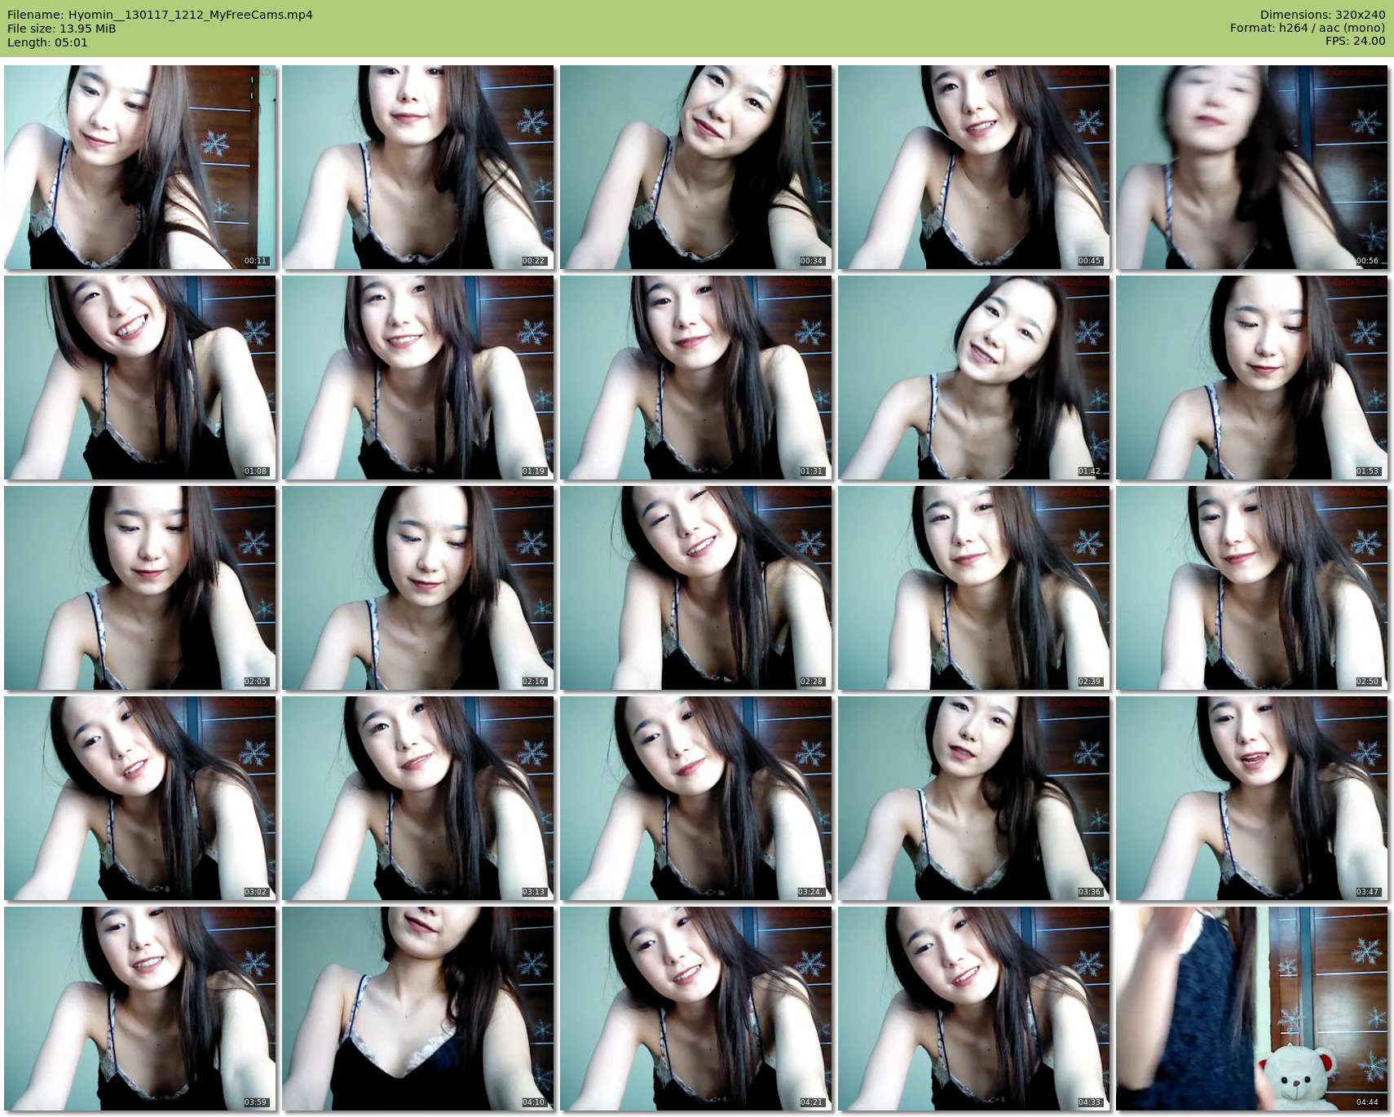The image size is (1394, 1117).
Task: Click the thumbnail at 02:50
Action: [x=1251, y=588]
